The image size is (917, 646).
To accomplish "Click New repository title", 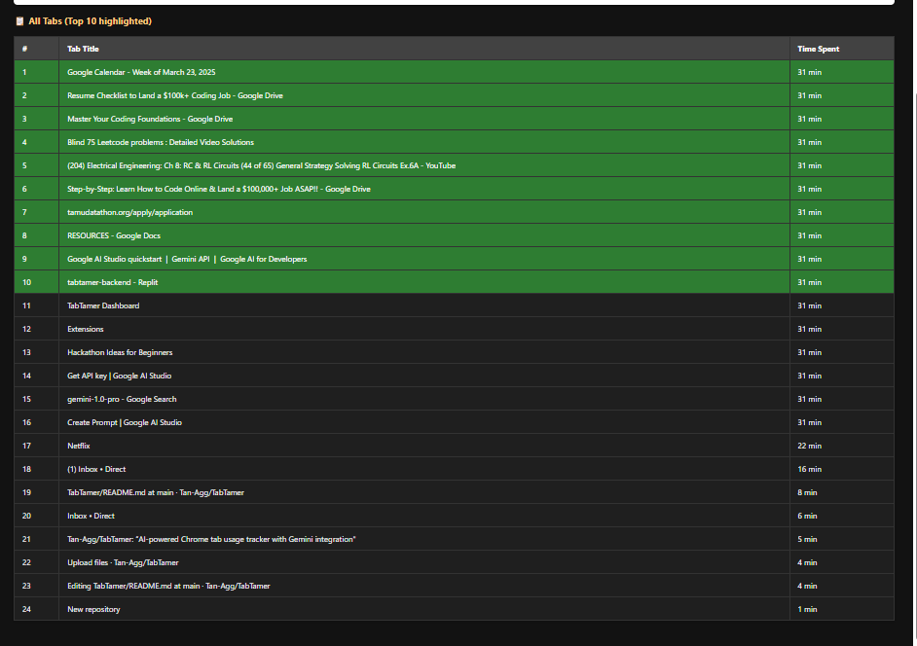I will (x=93, y=610).
